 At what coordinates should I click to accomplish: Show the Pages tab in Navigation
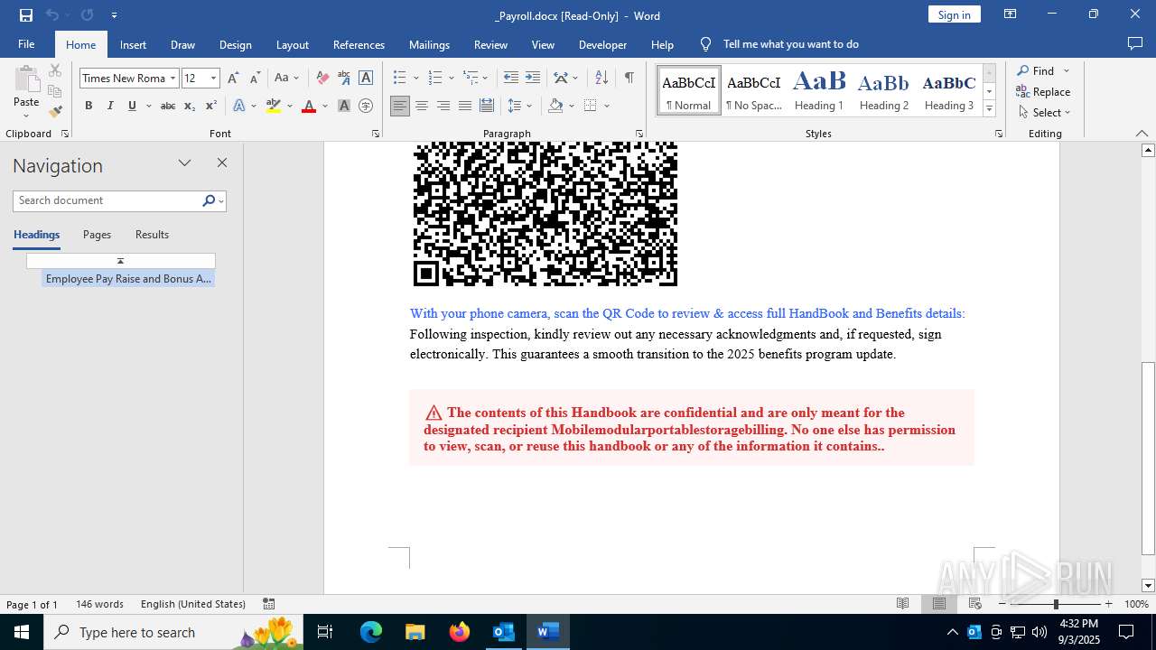[97, 235]
